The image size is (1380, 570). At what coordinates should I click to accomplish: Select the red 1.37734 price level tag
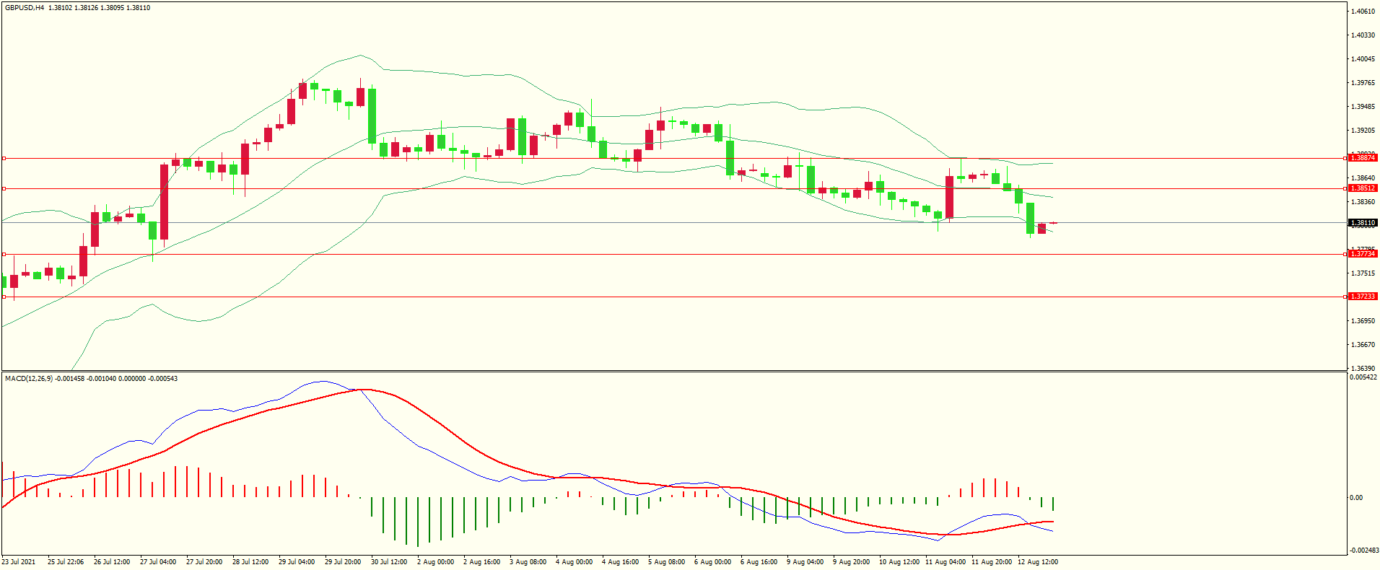[x=1363, y=254]
